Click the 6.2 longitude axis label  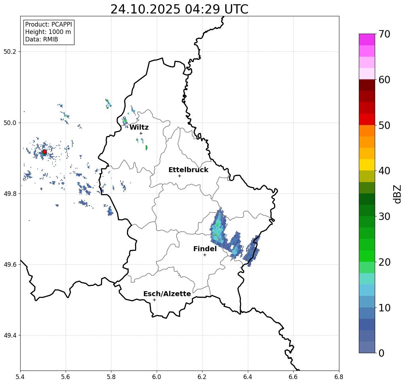point(202,377)
